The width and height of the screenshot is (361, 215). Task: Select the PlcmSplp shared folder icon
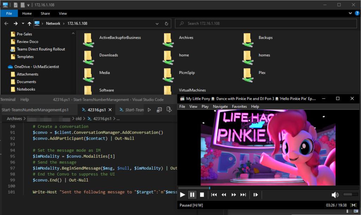point(168,75)
